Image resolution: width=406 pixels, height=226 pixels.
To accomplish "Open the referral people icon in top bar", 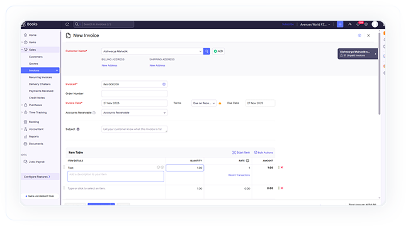I will (350, 24).
